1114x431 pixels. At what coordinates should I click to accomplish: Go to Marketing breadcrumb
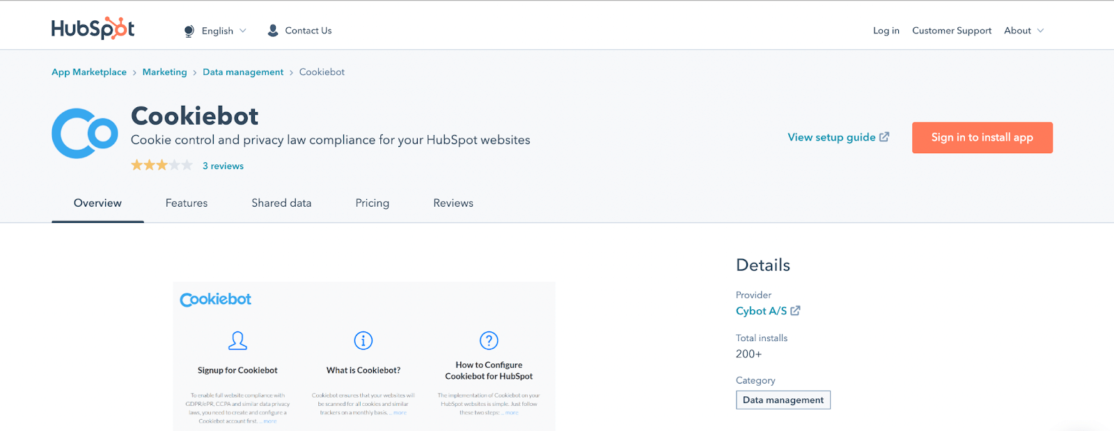[x=164, y=72]
